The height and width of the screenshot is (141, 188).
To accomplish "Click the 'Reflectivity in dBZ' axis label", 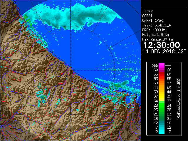I will [178, 99].
